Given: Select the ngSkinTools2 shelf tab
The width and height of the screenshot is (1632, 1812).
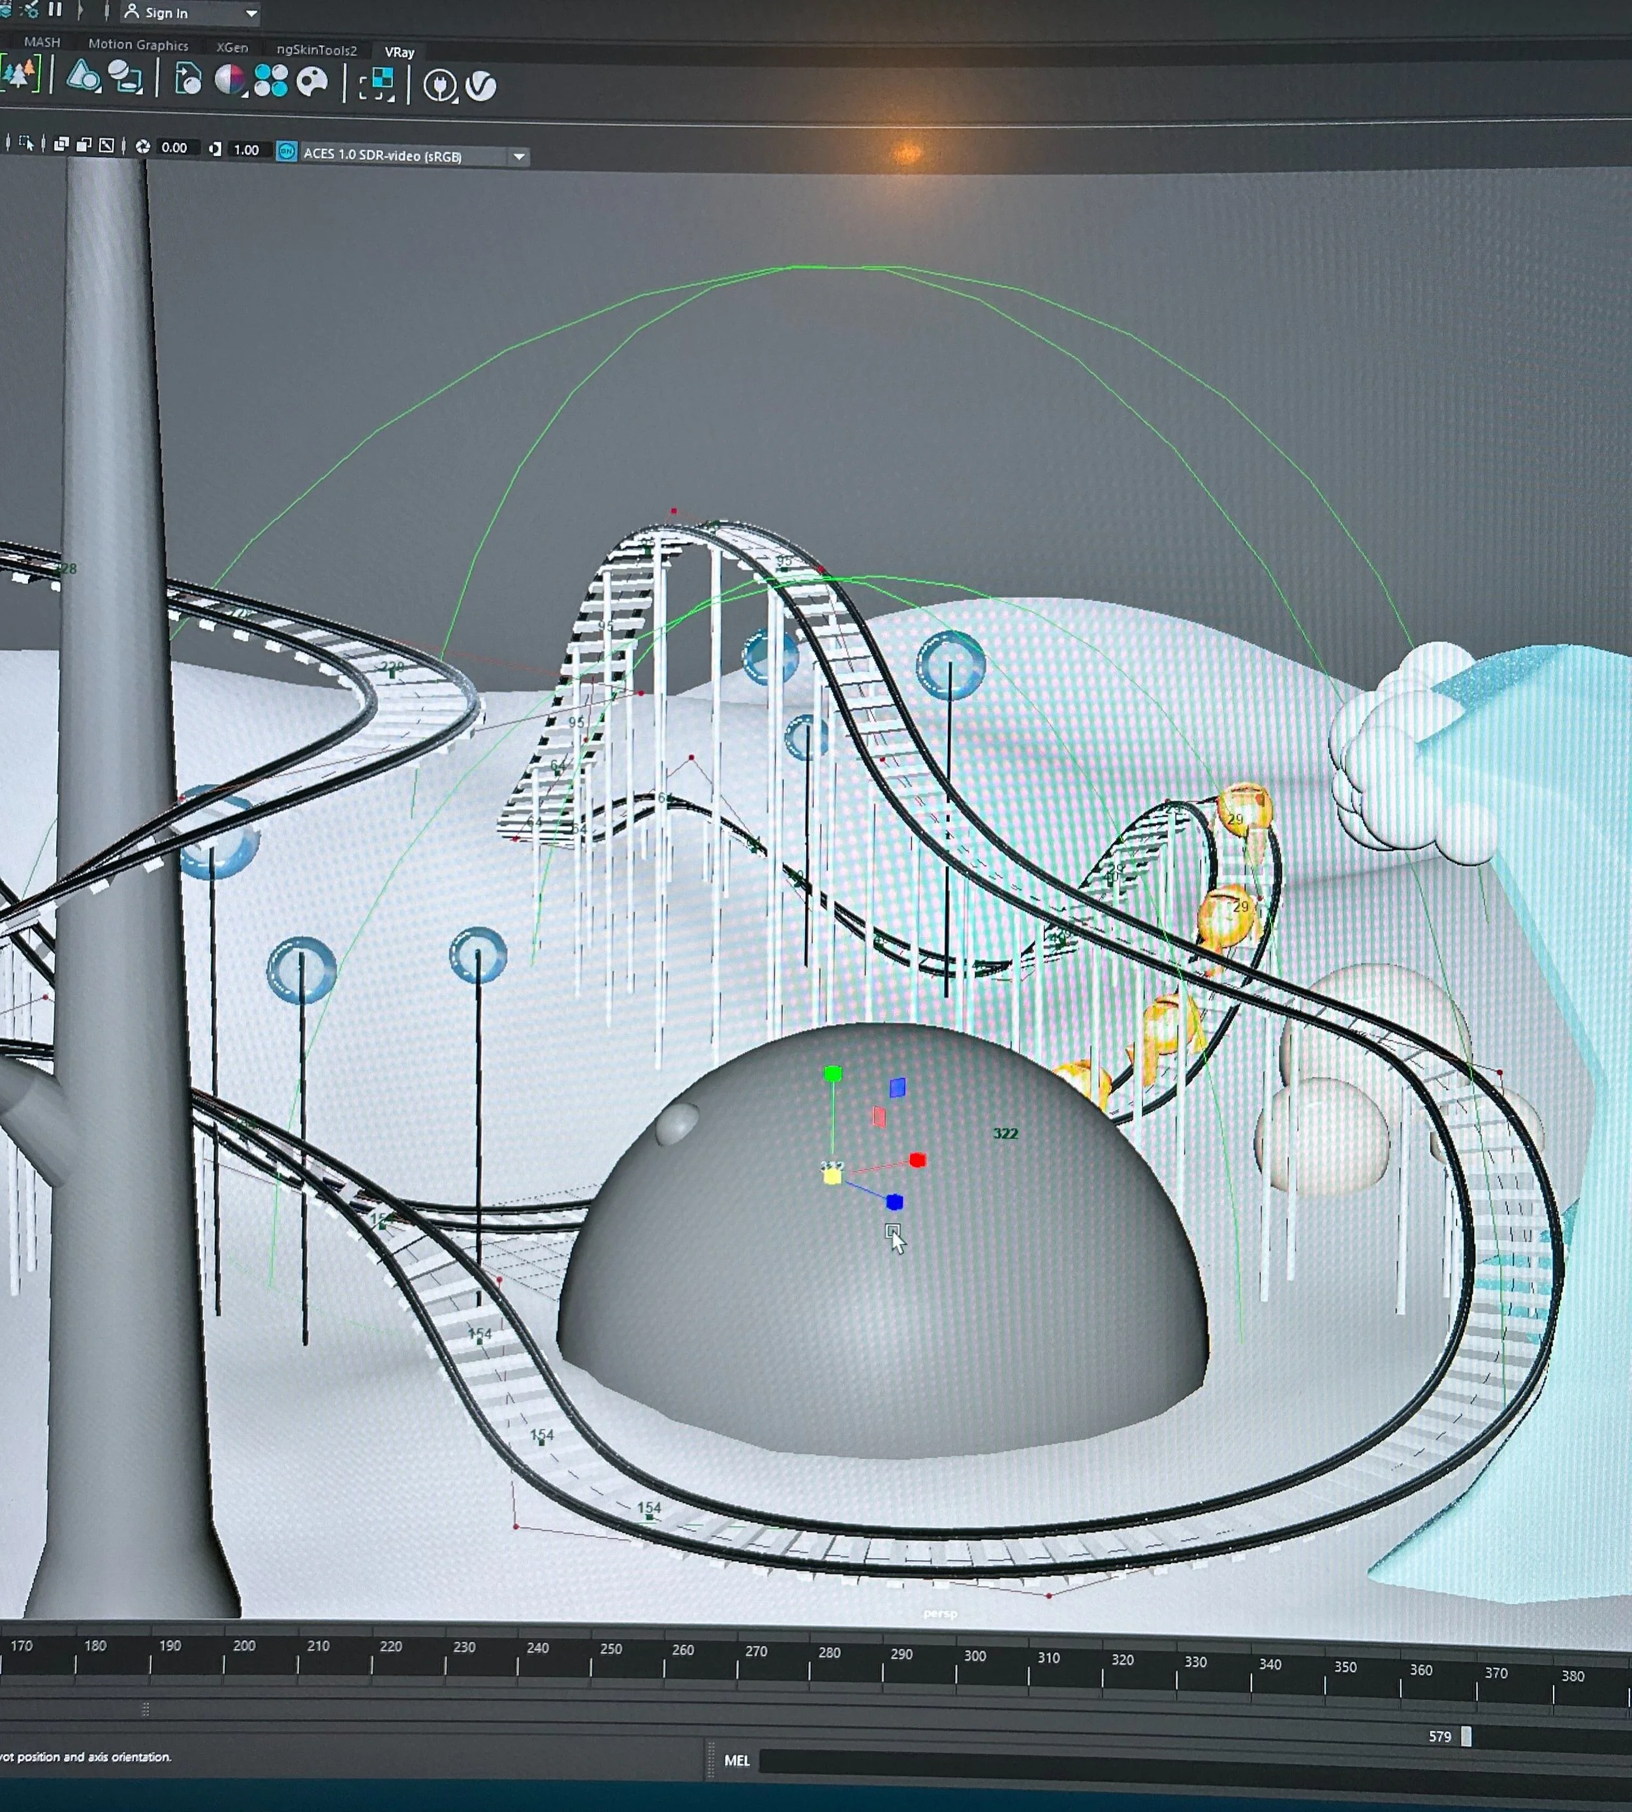Looking at the screenshot, I should 317,50.
